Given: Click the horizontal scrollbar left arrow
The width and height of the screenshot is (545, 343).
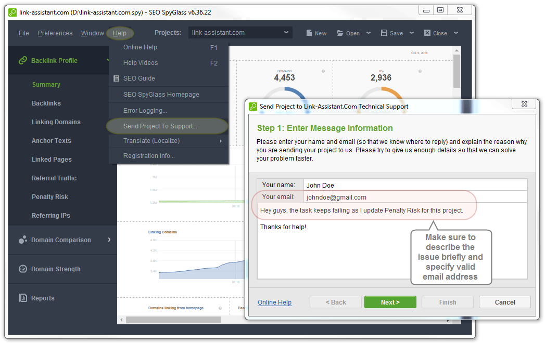Looking at the screenshot, I should [x=121, y=320].
